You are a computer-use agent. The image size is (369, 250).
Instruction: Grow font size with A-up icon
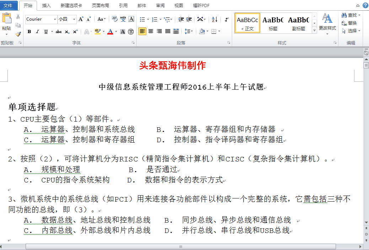pyautogui.click(x=81, y=19)
